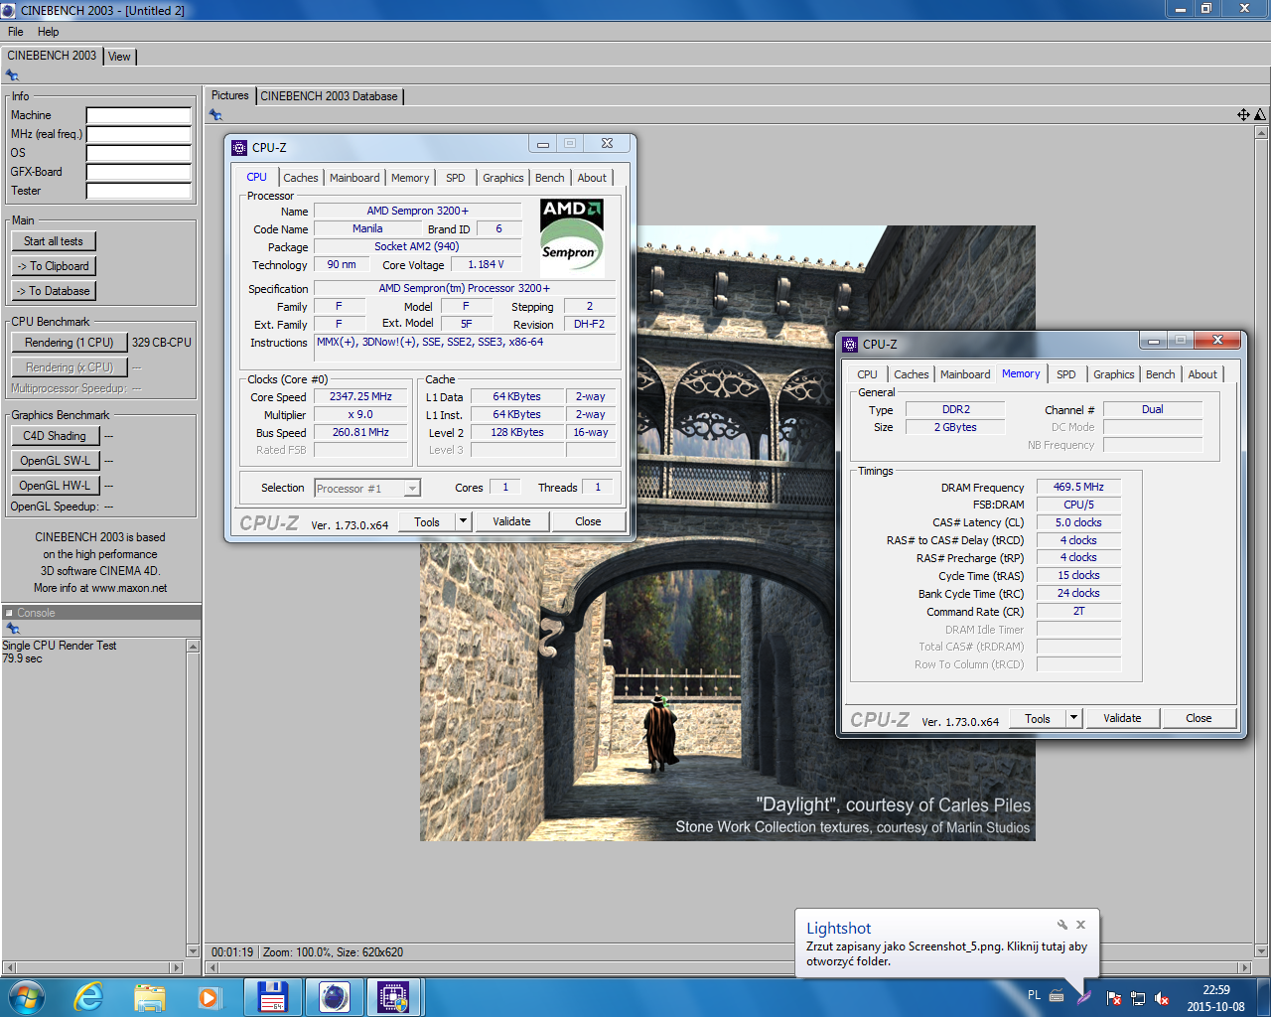
Task: Click the Tester input field
Action: (138, 191)
